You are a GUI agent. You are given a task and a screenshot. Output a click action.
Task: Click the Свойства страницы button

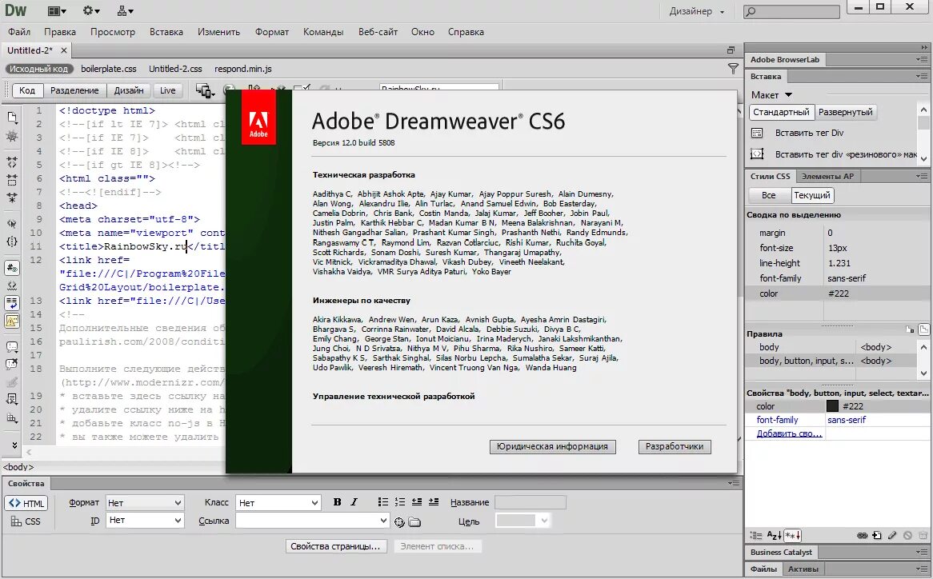(x=336, y=546)
